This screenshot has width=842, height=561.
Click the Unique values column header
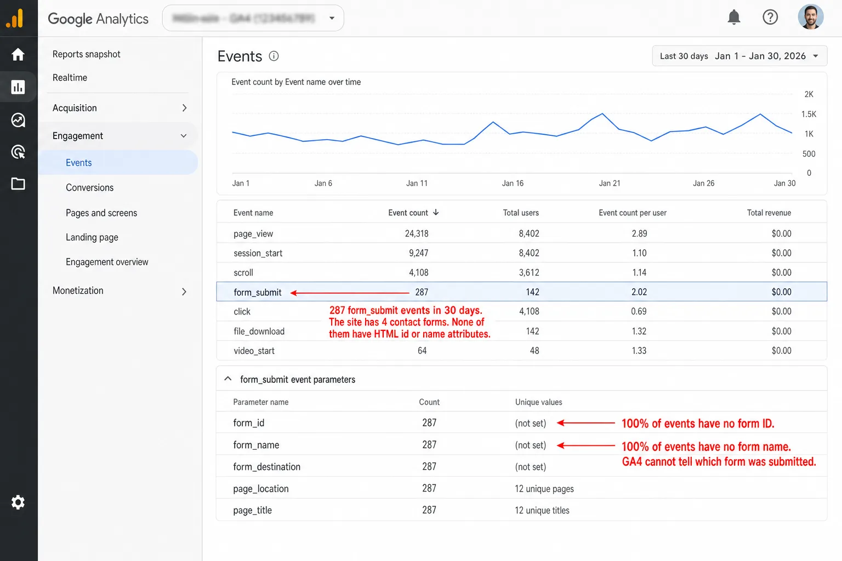click(x=538, y=402)
